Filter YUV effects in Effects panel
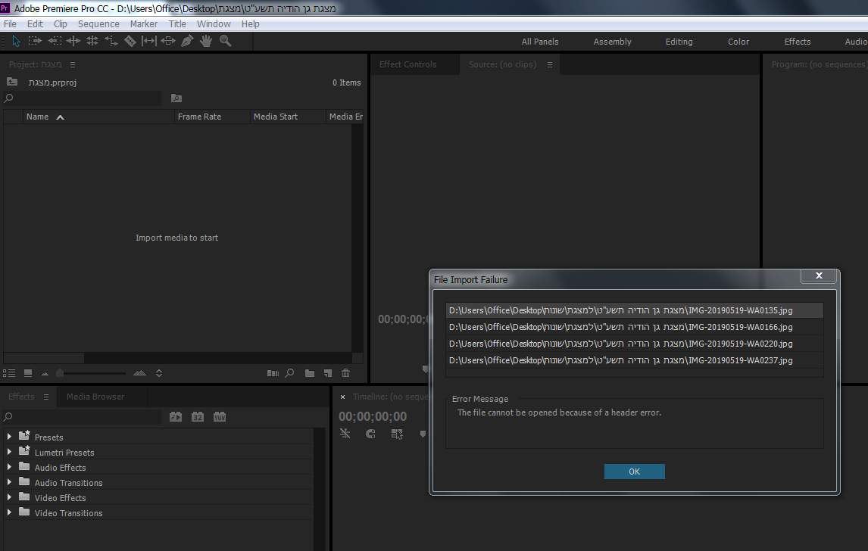Screen dimensions: 868x551 pyautogui.click(x=220, y=417)
